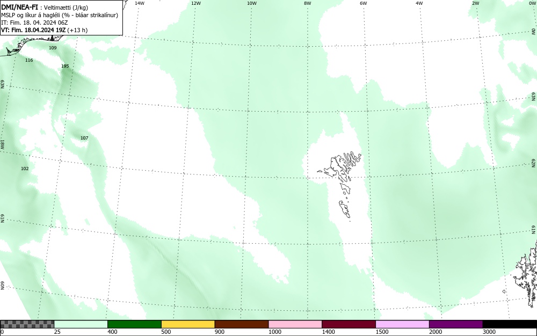The width and height of the screenshot is (537, 336).
Task: Click the "8W" longitude label
Action: (308, 3)
